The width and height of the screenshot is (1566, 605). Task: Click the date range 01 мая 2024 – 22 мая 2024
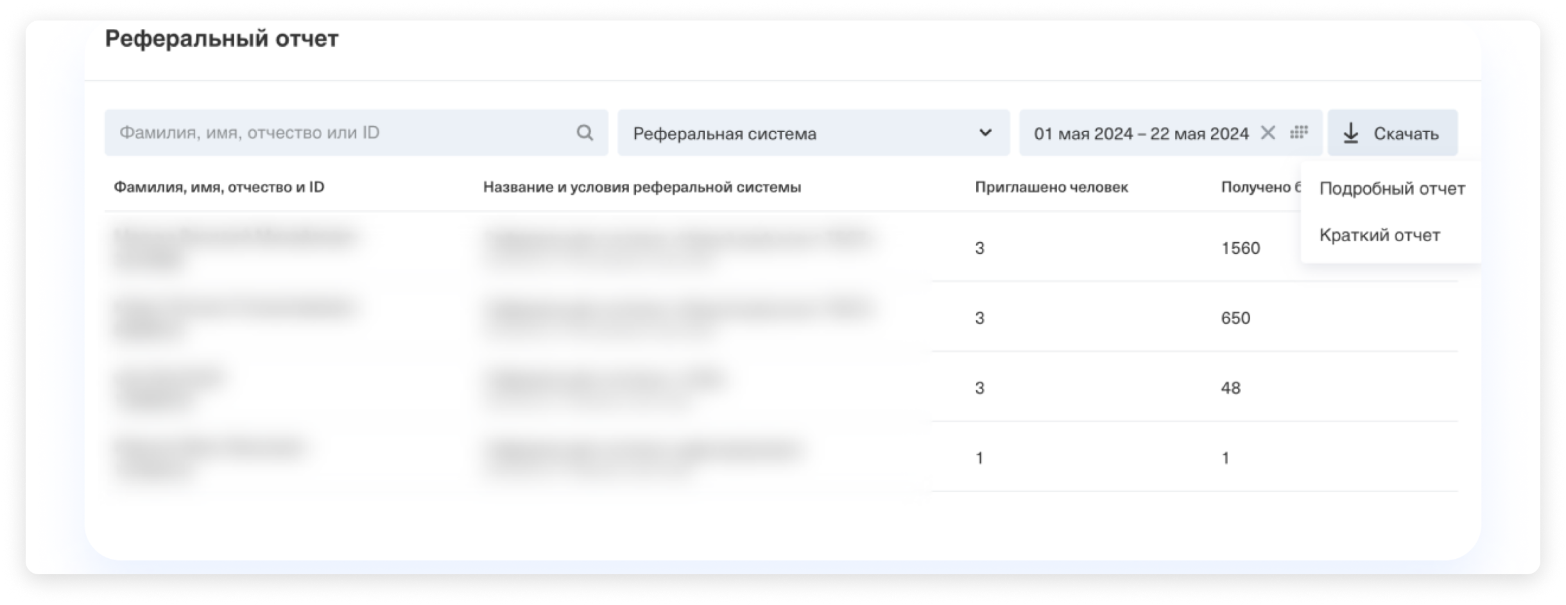[x=1140, y=133]
